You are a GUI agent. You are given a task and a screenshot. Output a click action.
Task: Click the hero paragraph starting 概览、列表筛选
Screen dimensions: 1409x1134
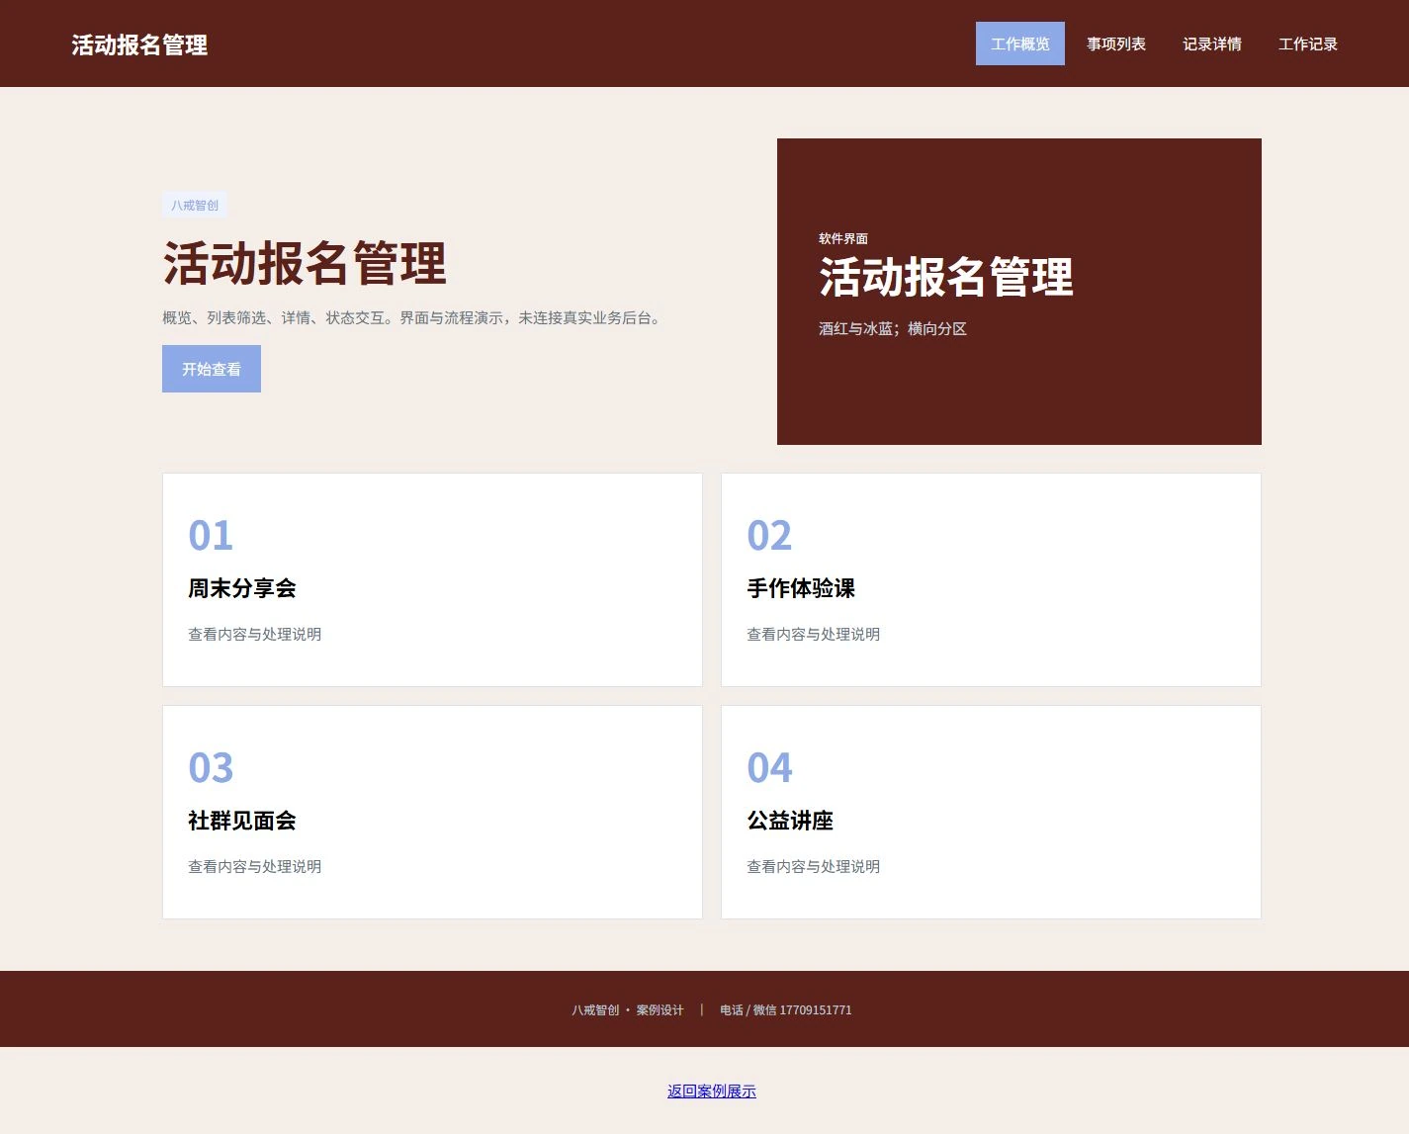coord(413,317)
